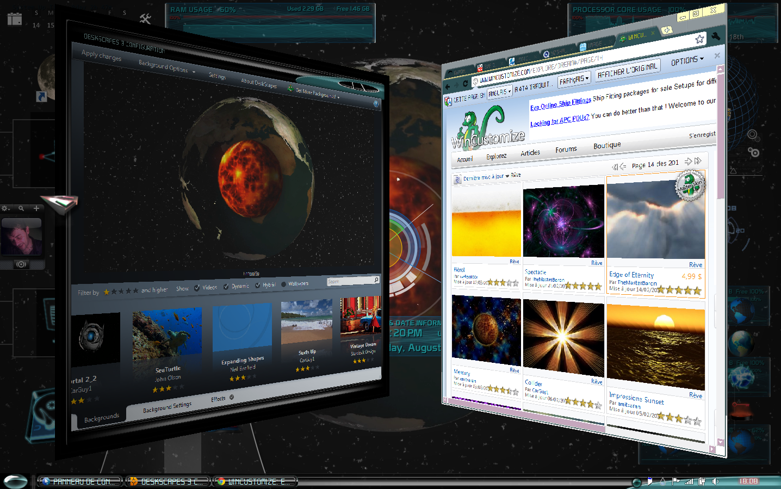
Task: Click the browser reload icon
Action: (466, 84)
